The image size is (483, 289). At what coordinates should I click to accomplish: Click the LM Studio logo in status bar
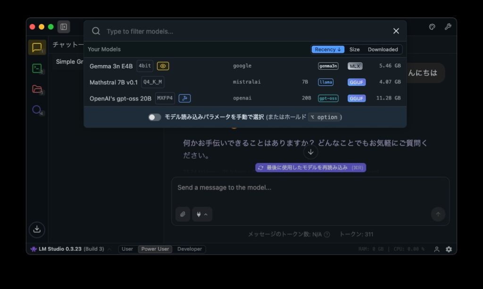tap(33, 249)
